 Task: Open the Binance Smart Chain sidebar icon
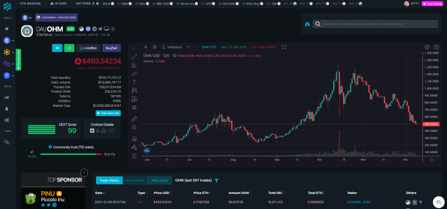(x=7, y=52)
